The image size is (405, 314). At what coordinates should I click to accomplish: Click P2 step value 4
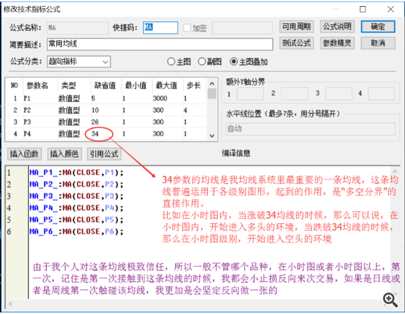click(x=185, y=110)
